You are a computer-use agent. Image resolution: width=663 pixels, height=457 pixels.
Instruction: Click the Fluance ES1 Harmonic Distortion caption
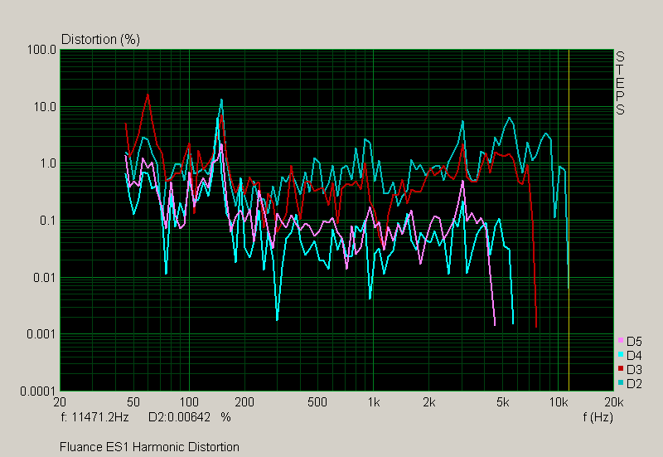149,447
